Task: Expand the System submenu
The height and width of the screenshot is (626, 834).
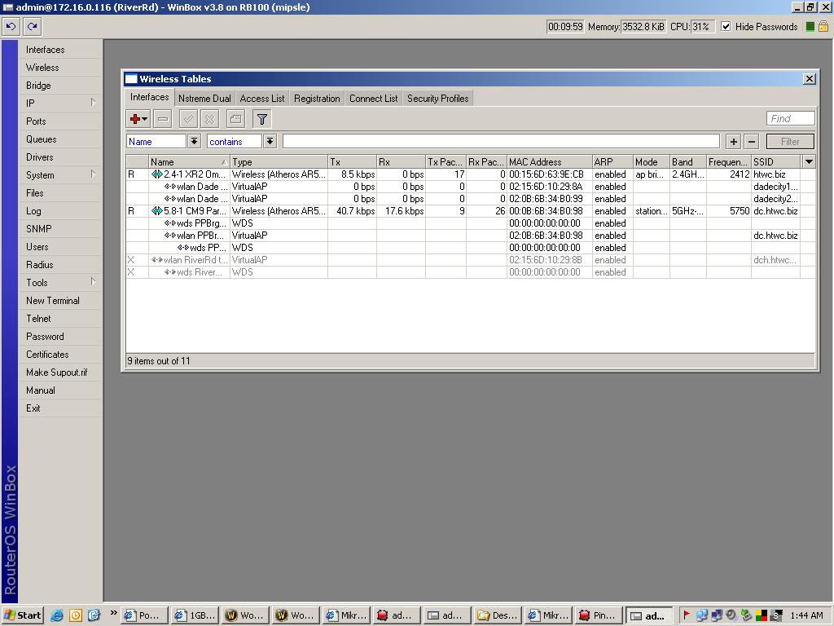Action: coord(93,174)
